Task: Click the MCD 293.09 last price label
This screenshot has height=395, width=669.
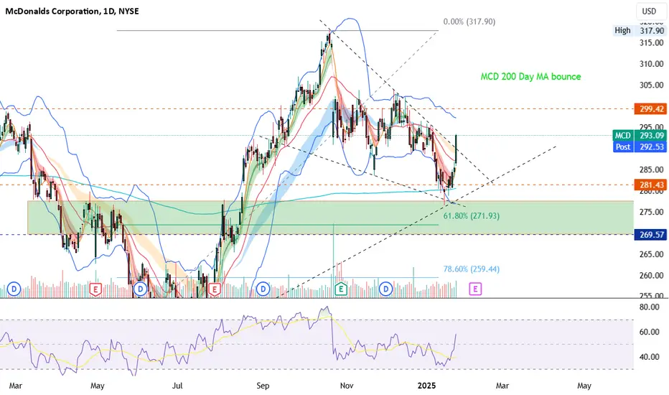Action: click(640, 136)
